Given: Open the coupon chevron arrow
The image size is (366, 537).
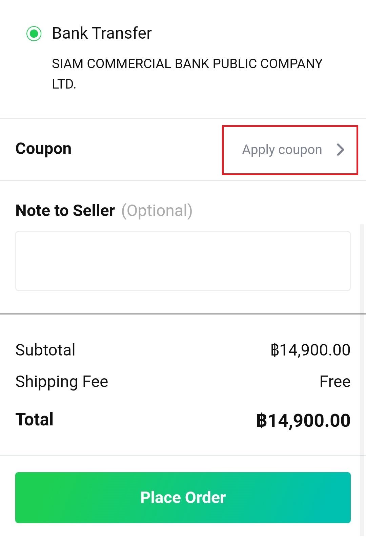Looking at the screenshot, I should click(x=341, y=150).
